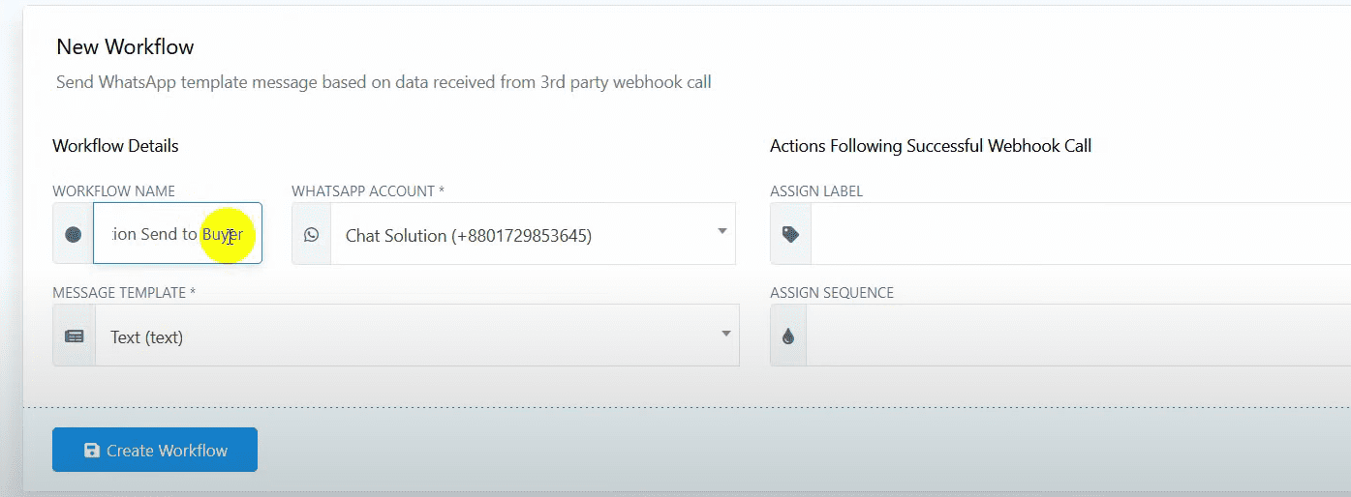Open the Message Template dropdown showing Text (text)

tap(407, 336)
